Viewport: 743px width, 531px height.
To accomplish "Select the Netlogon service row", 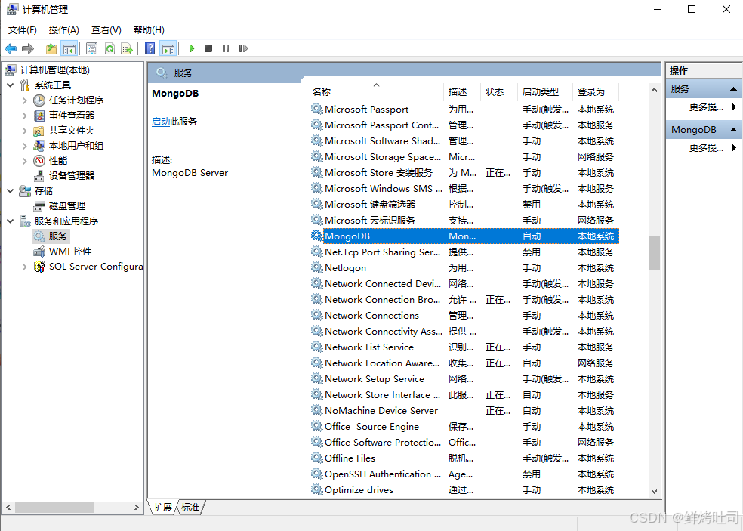I will click(464, 268).
